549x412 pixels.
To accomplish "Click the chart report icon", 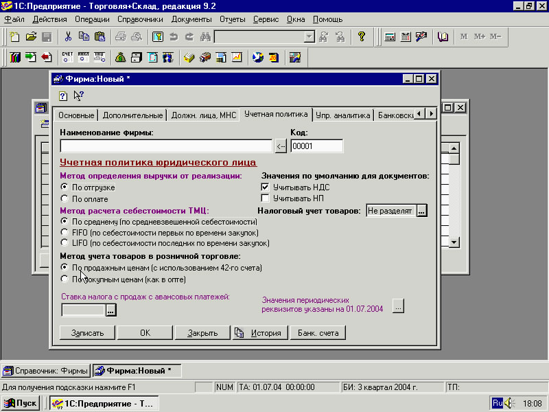I will pyautogui.click(x=237, y=57).
